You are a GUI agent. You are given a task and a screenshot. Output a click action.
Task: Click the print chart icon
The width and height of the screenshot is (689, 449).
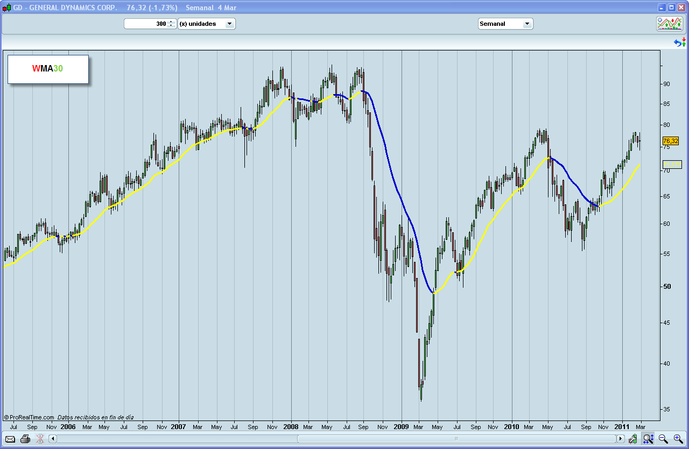click(25, 439)
